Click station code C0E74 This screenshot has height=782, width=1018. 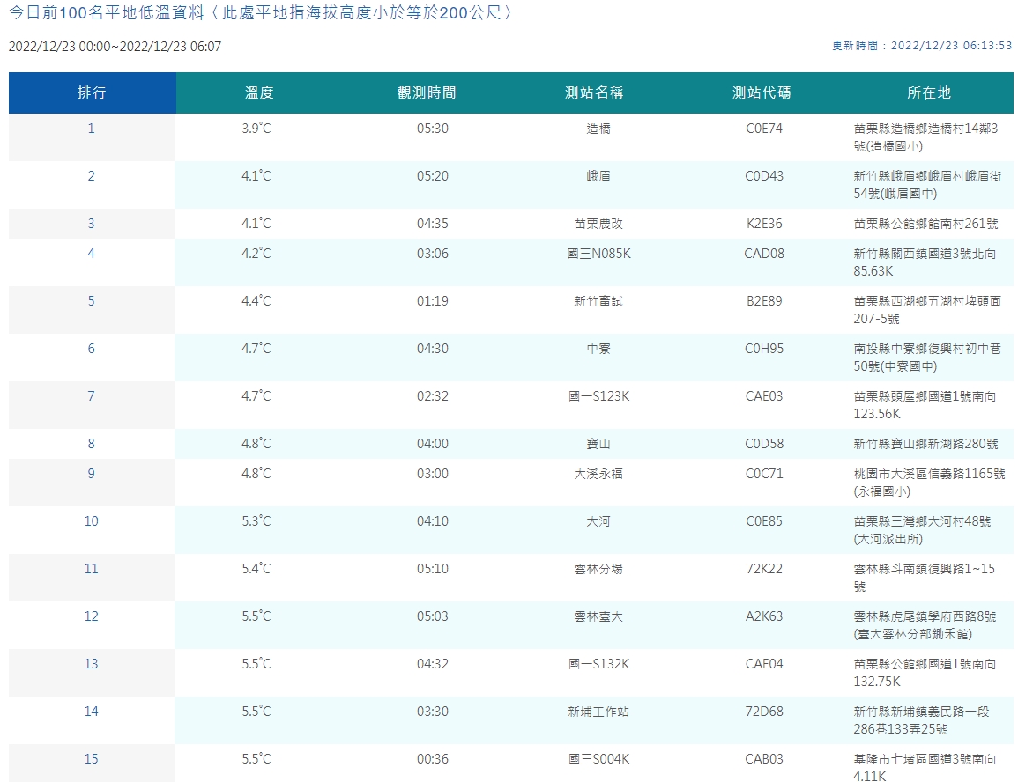point(764,129)
